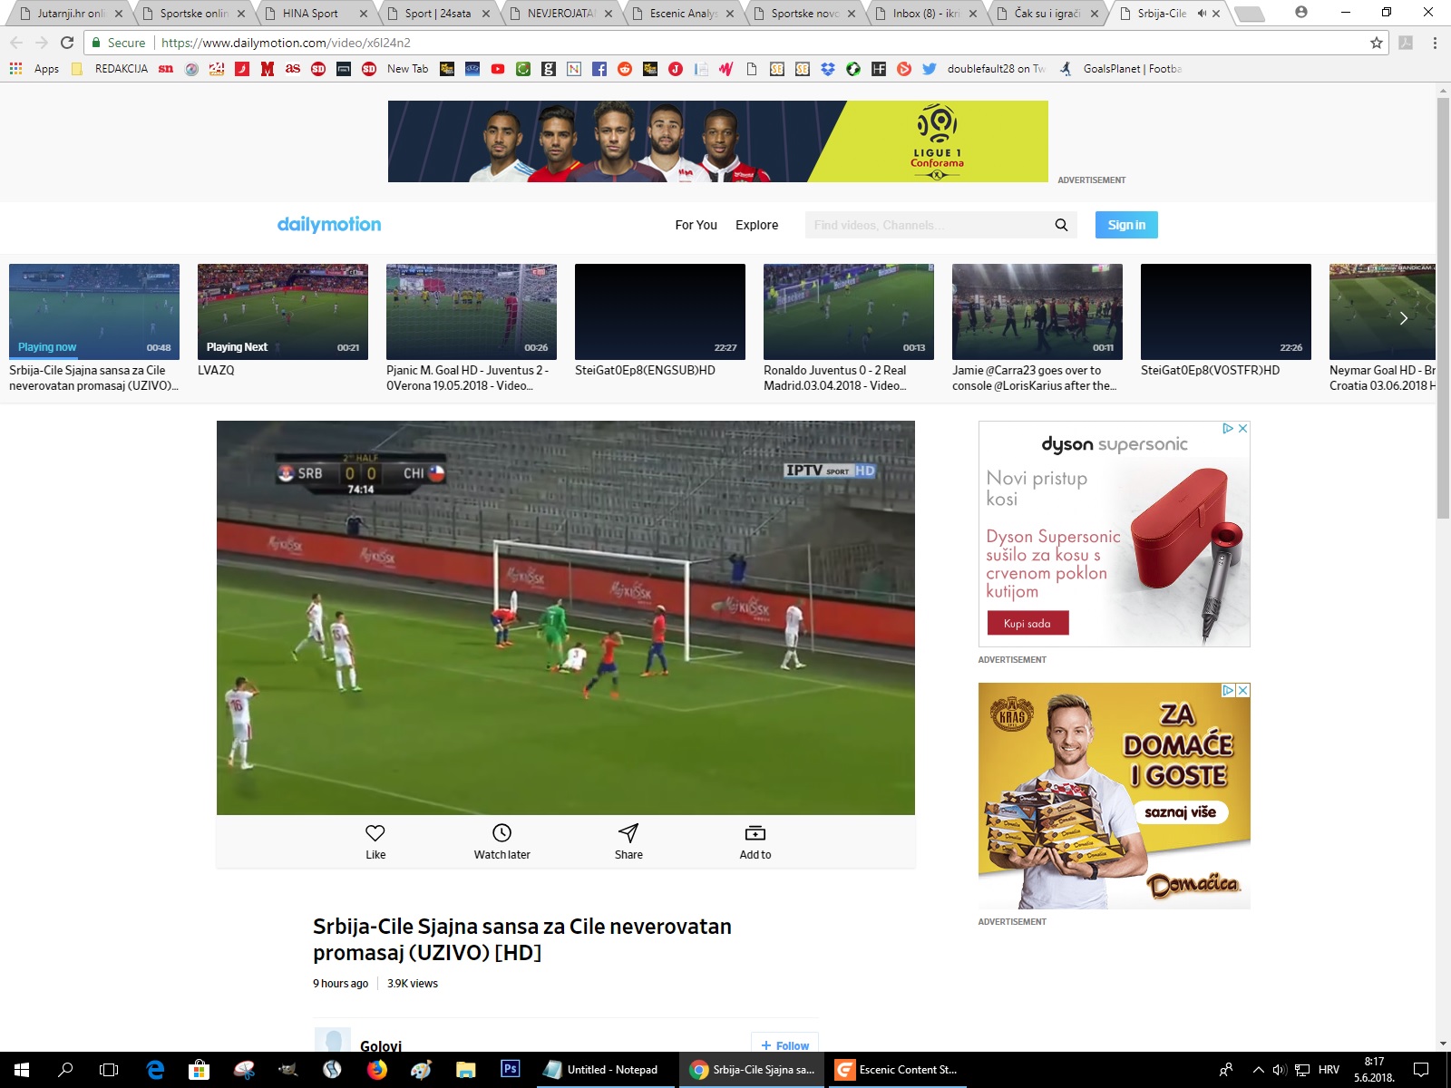Click the Sign in button

tap(1125, 225)
